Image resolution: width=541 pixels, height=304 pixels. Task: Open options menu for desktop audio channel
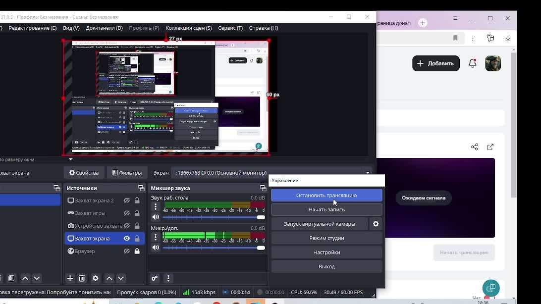[x=156, y=207]
